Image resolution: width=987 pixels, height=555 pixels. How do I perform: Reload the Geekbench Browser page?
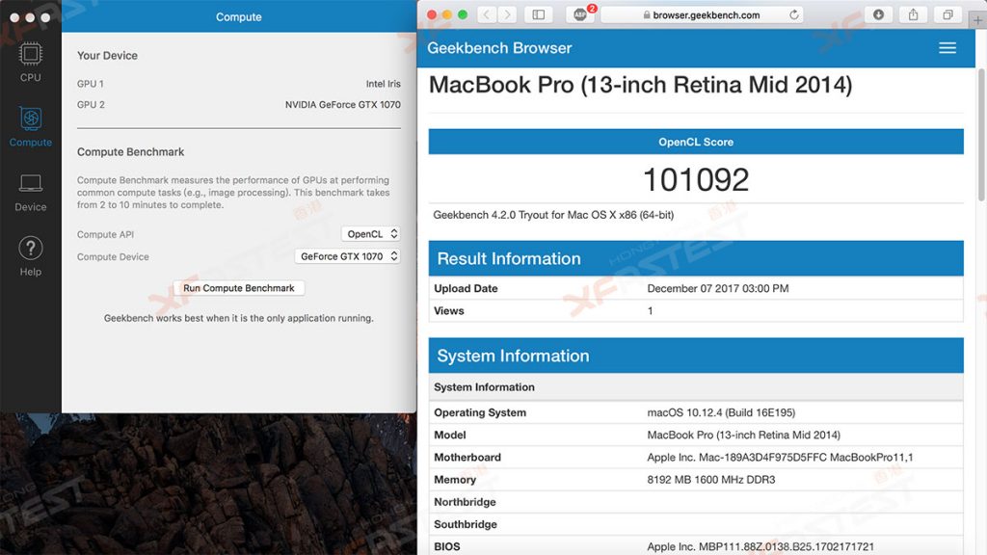click(794, 14)
